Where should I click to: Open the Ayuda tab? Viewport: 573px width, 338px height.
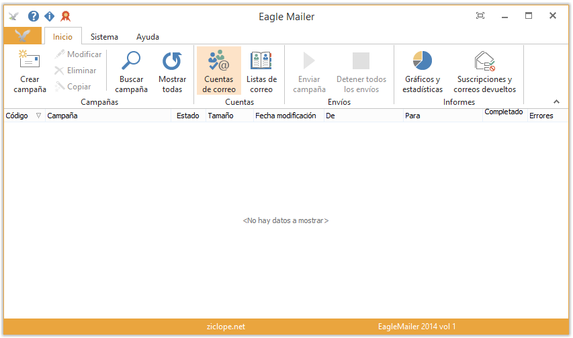click(148, 36)
